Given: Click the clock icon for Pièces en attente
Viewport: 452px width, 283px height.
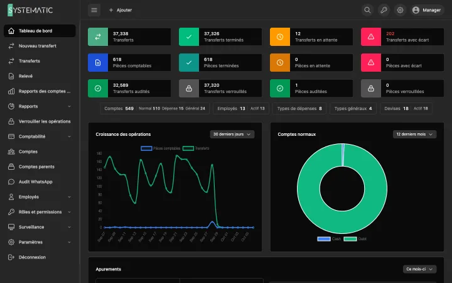Looking at the screenshot, I should coord(280,62).
